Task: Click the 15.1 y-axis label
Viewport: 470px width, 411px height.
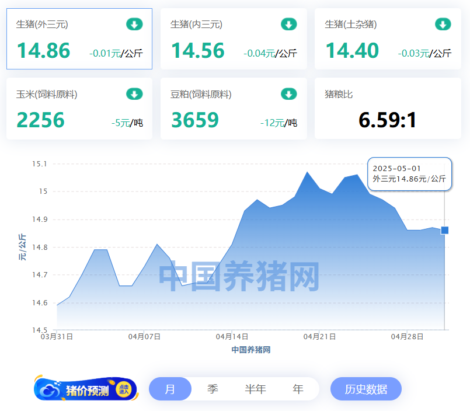Action: [40, 164]
